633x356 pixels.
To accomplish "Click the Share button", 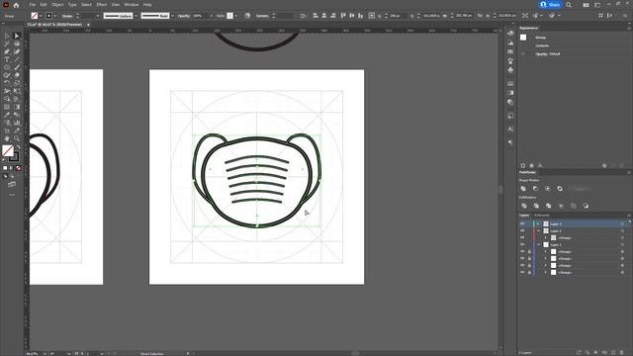I will (550, 5).
